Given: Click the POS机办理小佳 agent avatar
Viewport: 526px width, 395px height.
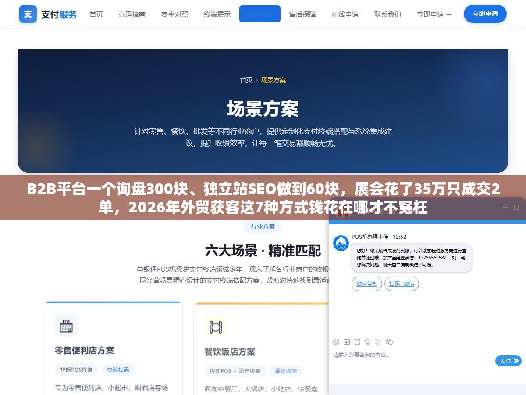Looking at the screenshot, I should click(x=341, y=243).
